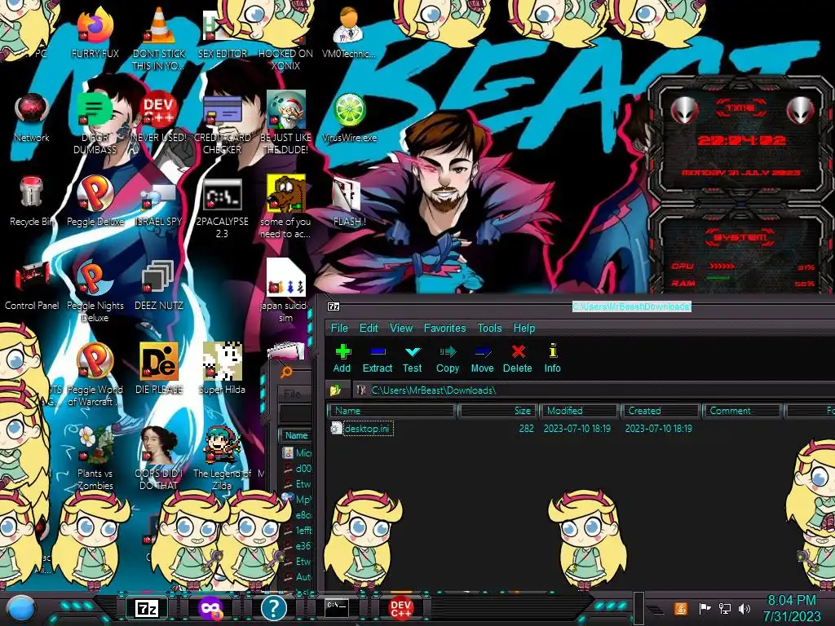Select the Recycle Bin desktop icon
Screen dimensions: 835x626
coord(32,201)
